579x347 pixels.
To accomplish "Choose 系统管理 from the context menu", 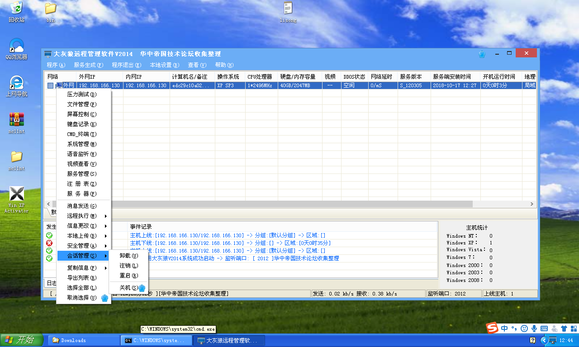I will 84,144.
